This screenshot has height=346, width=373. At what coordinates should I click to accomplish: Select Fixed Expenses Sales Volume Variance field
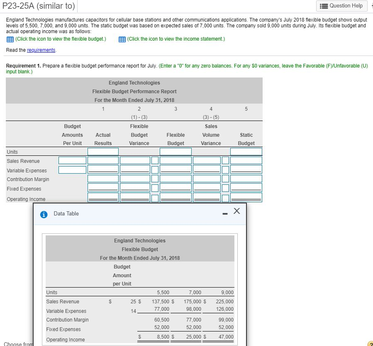(x=207, y=187)
